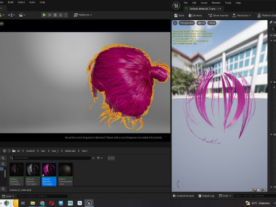276x207 pixels.
Task: Click the Level filter button in content browser
Action: [x=111, y=158]
